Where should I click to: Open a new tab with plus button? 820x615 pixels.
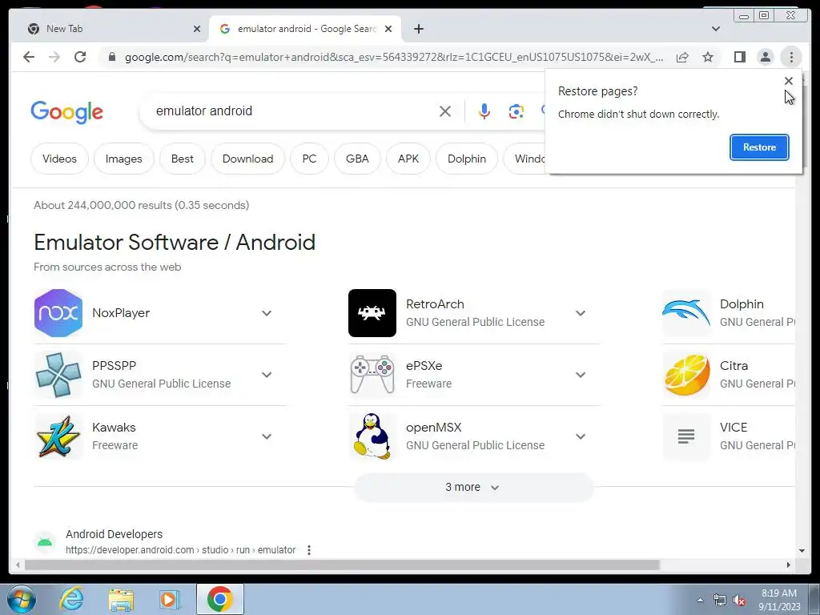tap(418, 29)
